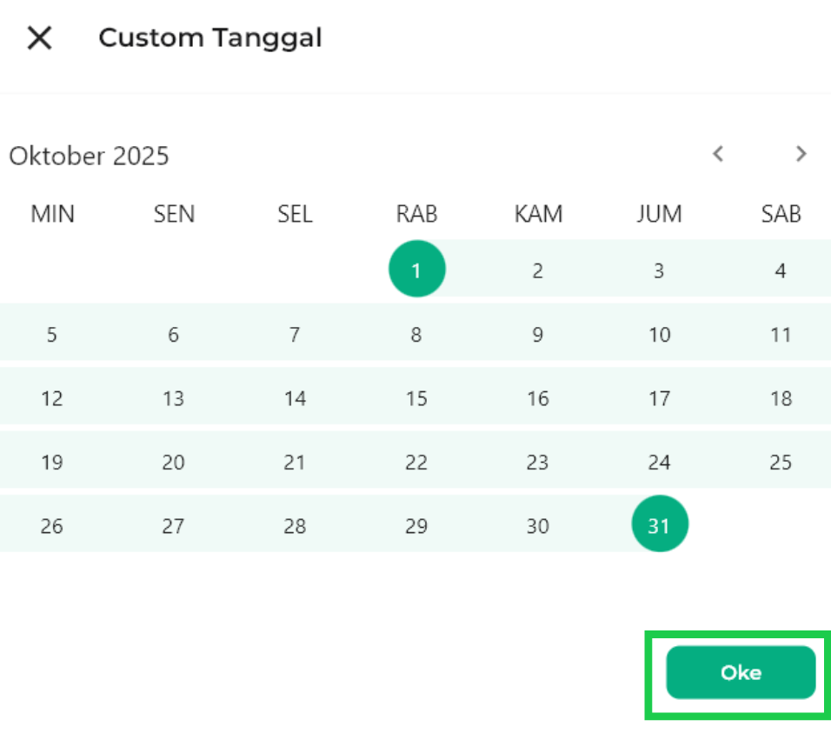The height and width of the screenshot is (740, 831).
Task: Select October 23 under KAM column
Action: (x=537, y=462)
